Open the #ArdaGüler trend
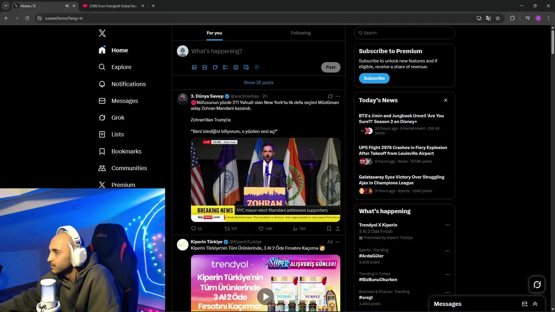This screenshot has height=312, width=555. 371,256
